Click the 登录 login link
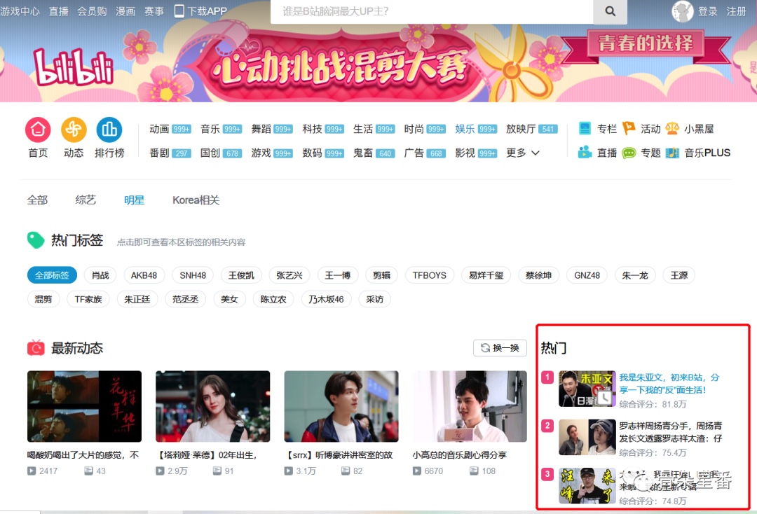Viewport: 757px width, 514px height. [708, 11]
